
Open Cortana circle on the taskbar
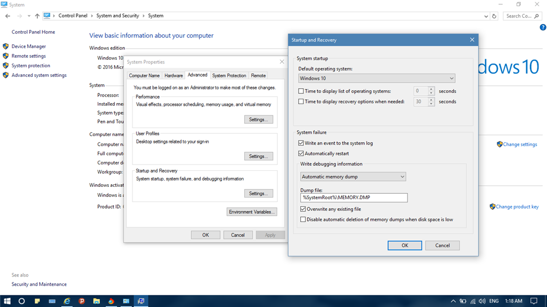pos(21,301)
